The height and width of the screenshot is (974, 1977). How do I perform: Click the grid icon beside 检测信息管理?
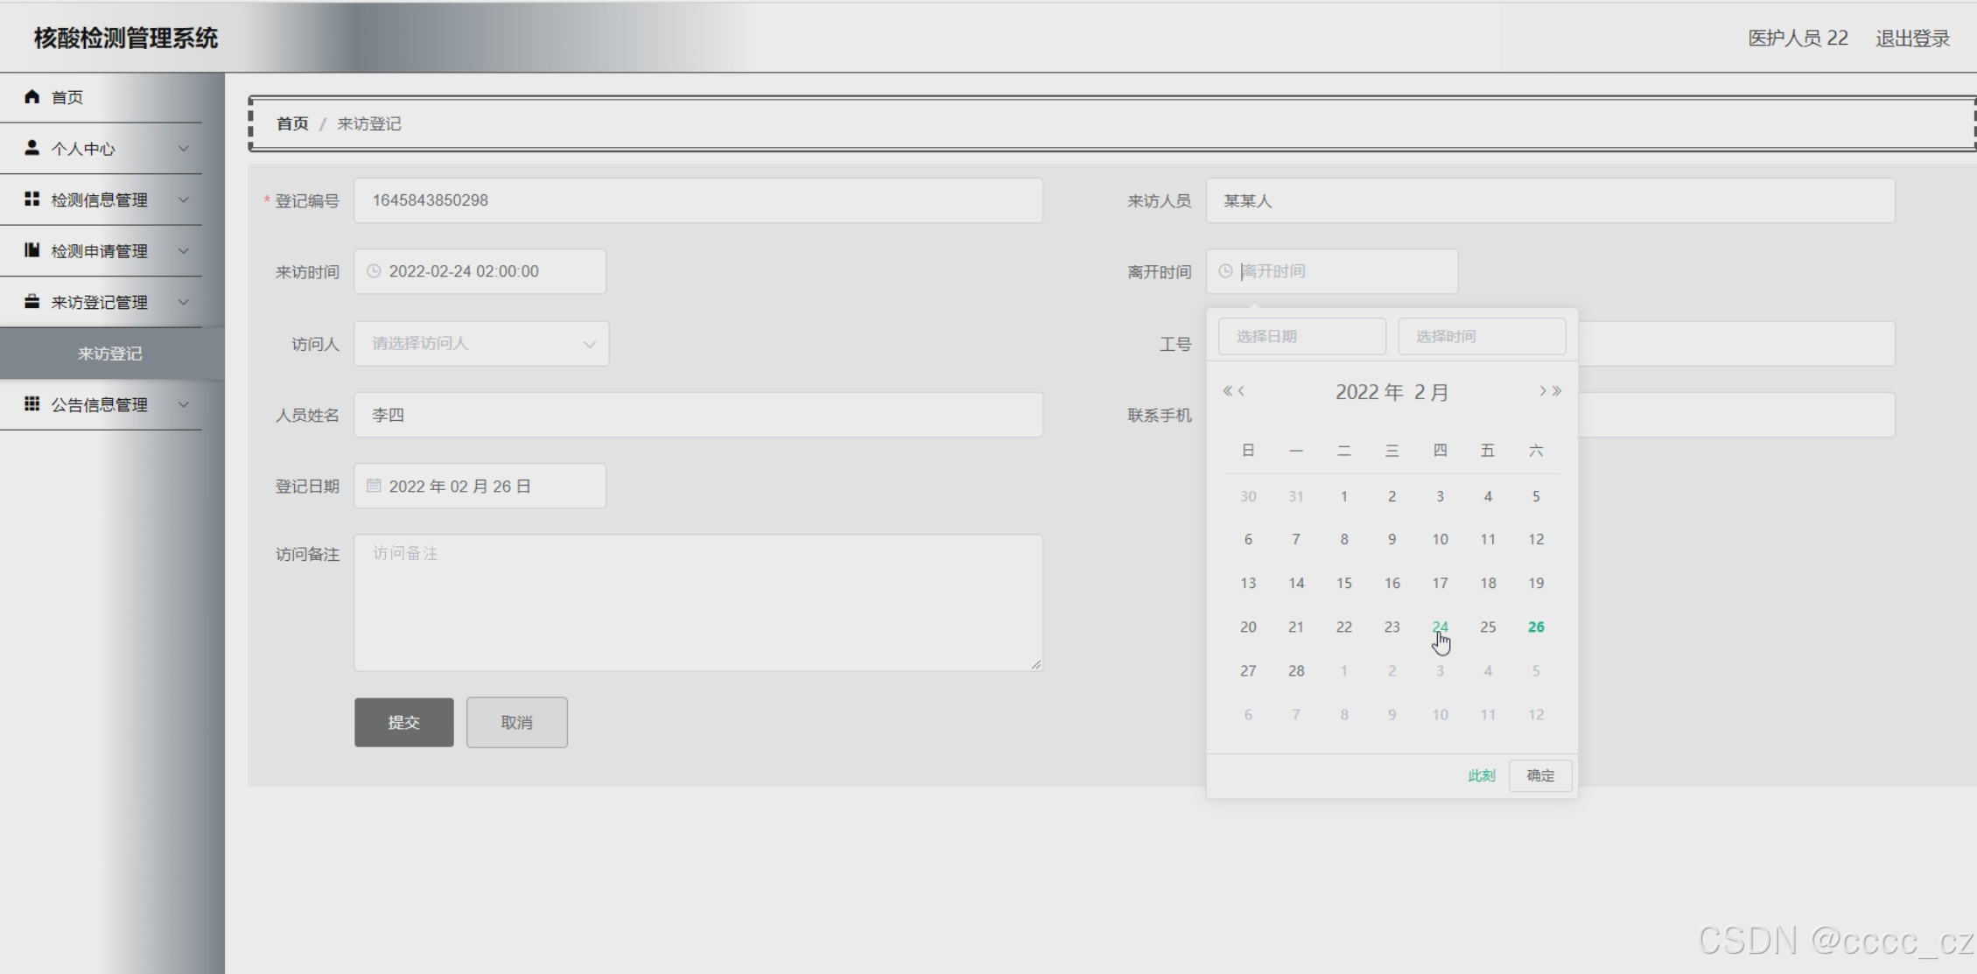tap(32, 200)
